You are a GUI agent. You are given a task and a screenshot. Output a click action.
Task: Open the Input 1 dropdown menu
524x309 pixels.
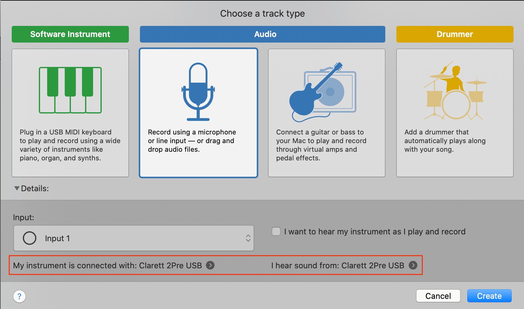248,238
